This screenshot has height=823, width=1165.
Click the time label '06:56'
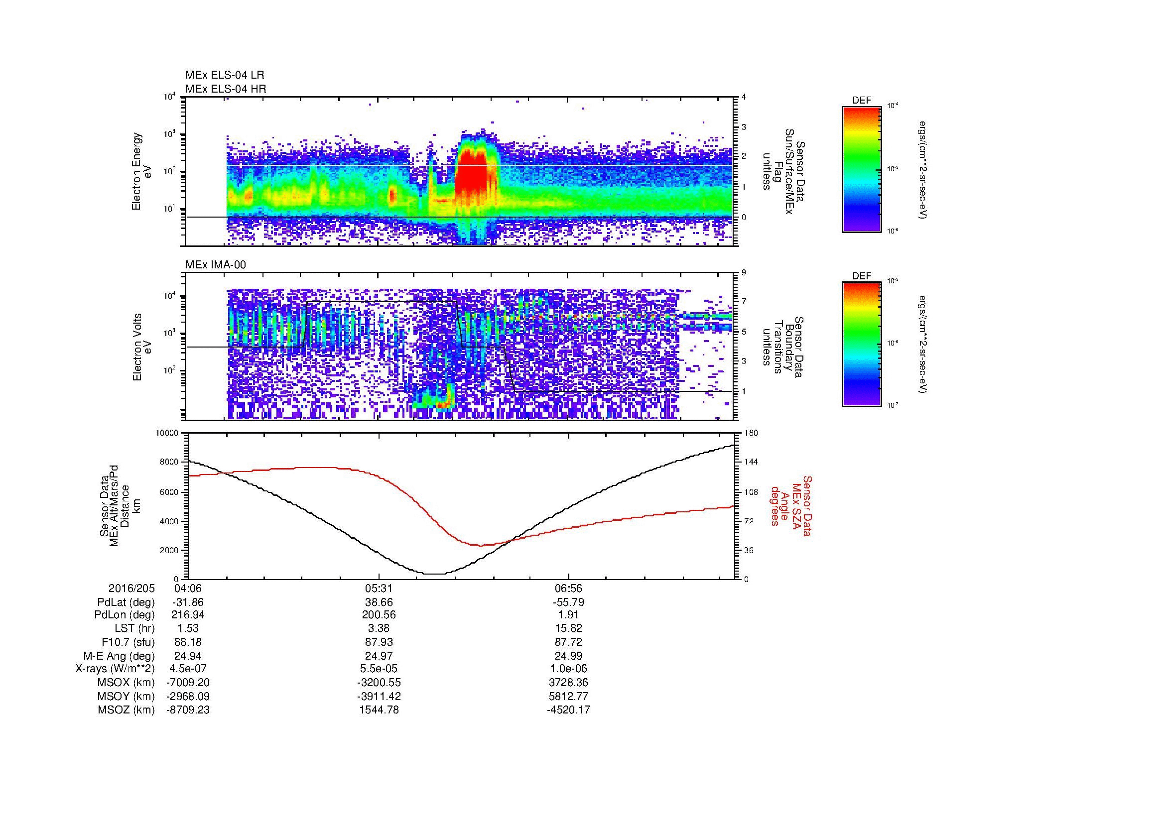(x=568, y=588)
